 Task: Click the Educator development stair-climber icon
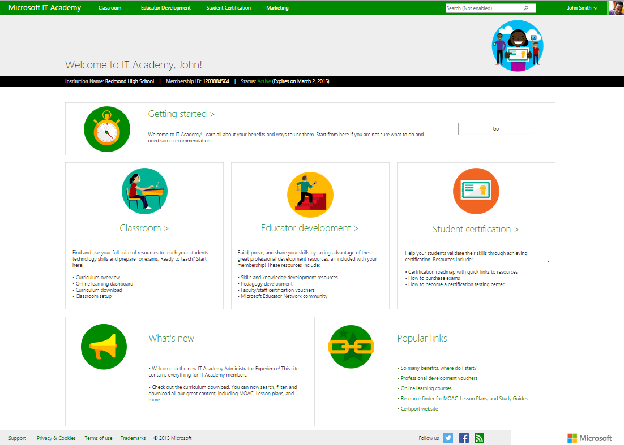310,195
